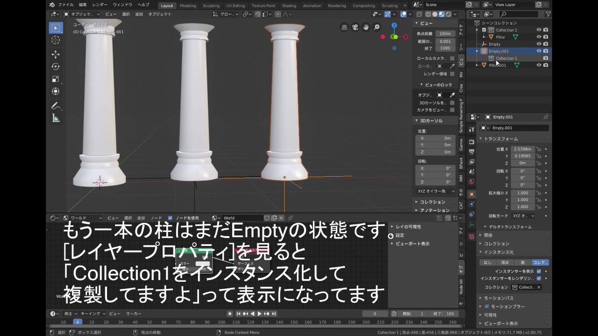Image resolution: width=598 pixels, height=336 pixels.
Task: Open the オブジェクト mode dropdown
Action: click(x=81, y=14)
